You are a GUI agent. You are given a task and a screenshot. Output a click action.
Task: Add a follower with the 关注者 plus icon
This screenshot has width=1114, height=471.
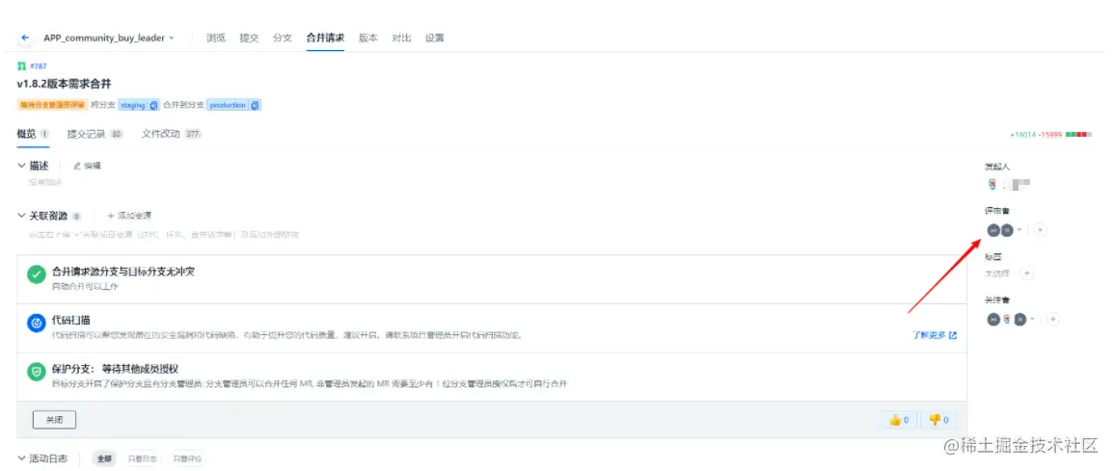[x=1053, y=319]
